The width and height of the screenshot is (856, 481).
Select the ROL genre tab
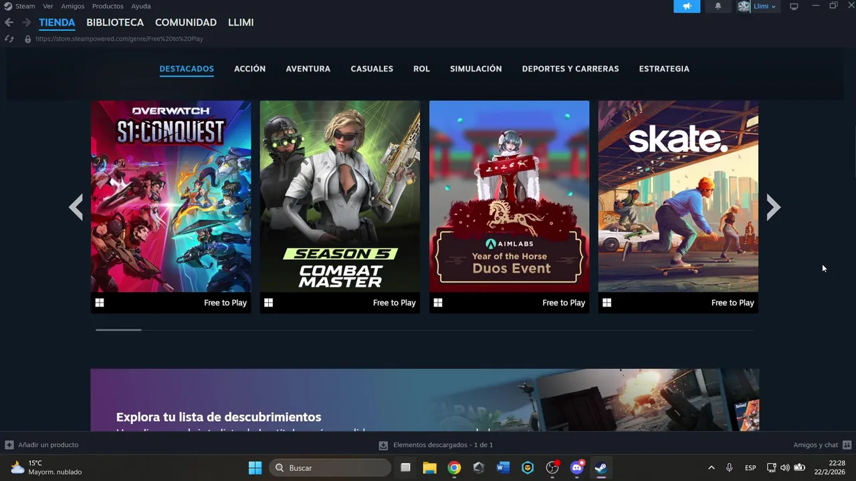pyautogui.click(x=421, y=69)
